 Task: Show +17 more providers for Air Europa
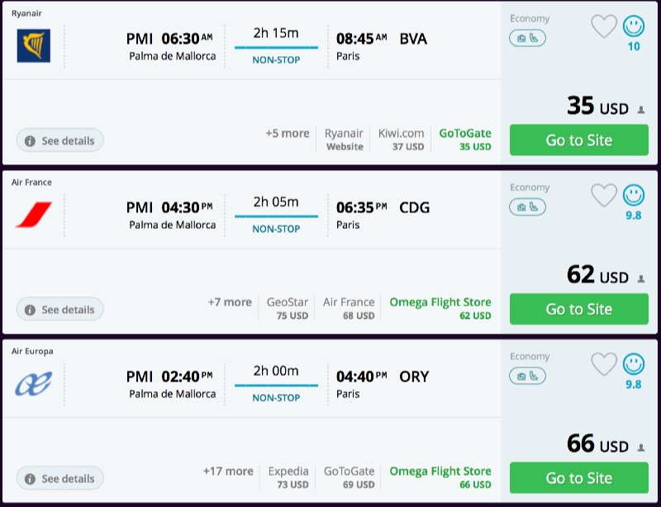click(x=228, y=471)
